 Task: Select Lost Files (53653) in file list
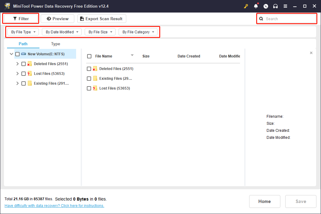coord(115,88)
